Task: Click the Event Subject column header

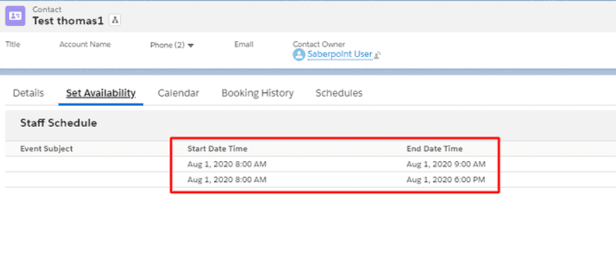Action: click(46, 149)
